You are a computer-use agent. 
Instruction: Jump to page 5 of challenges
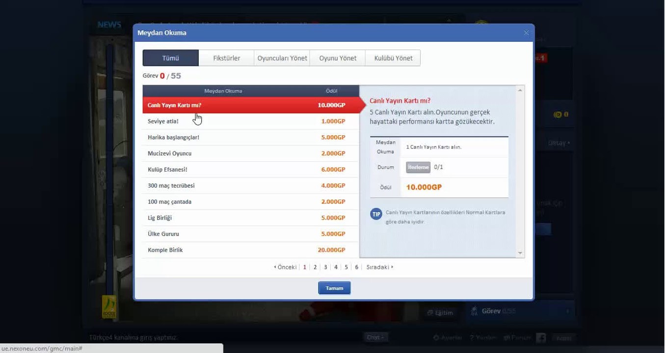point(346,267)
